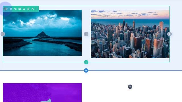Open more row options three-dot menu
This screenshot has width=182, height=102.
(36, 9)
